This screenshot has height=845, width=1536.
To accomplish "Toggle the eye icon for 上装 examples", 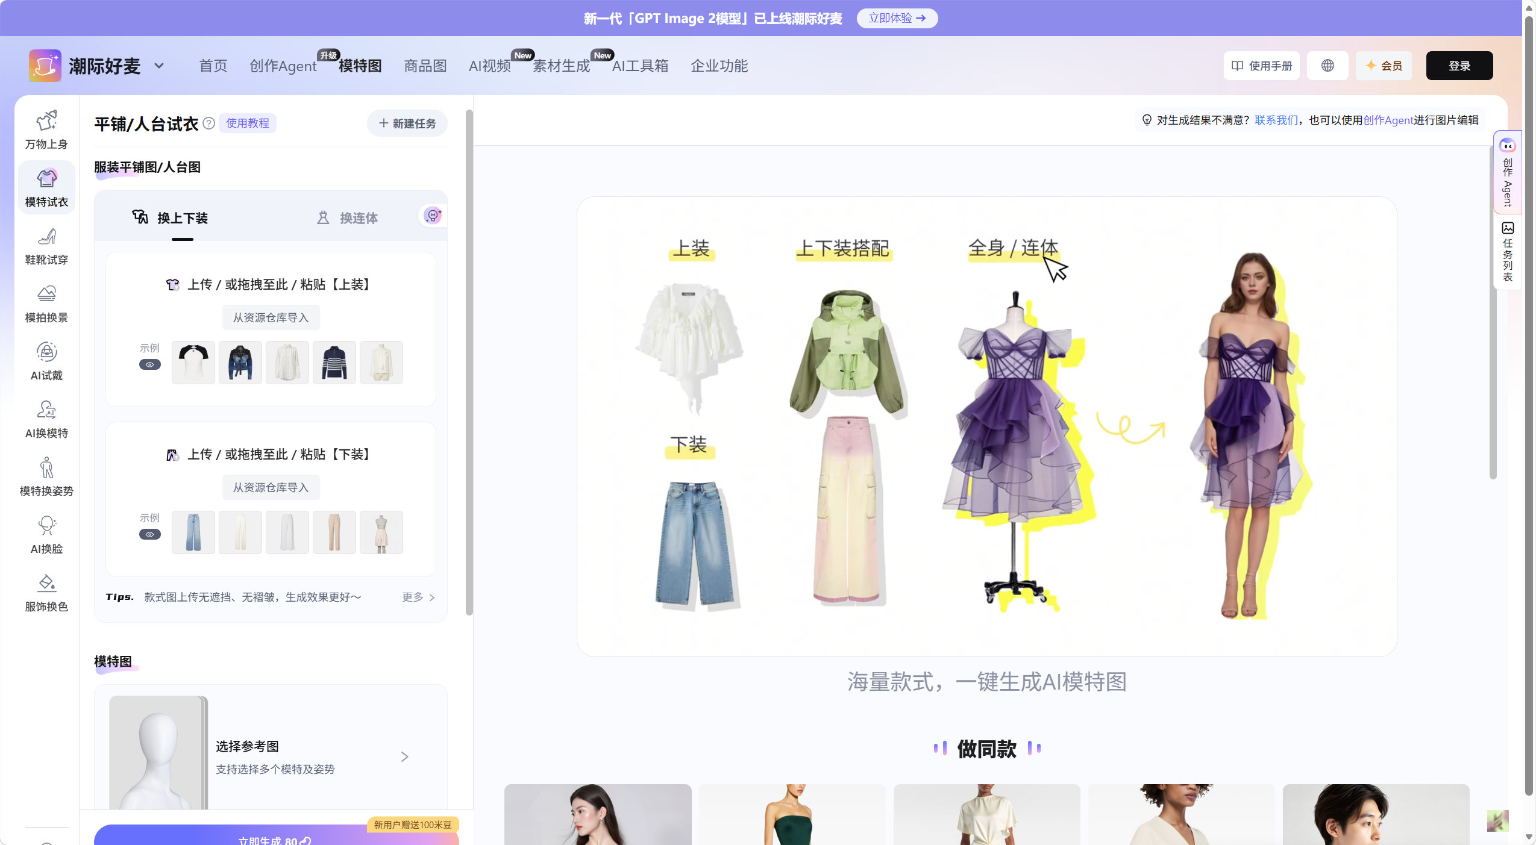I will click(150, 364).
